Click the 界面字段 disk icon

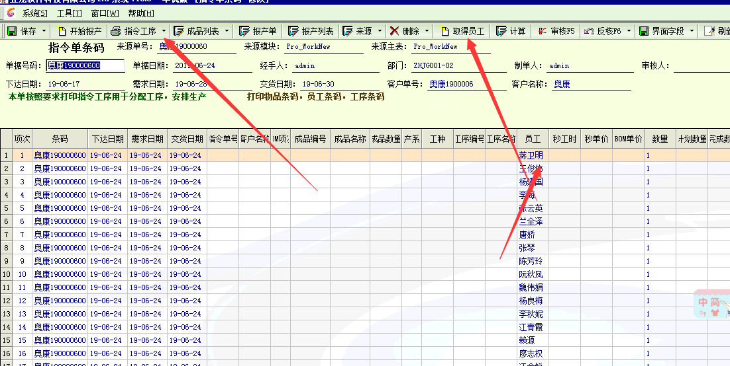point(644,31)
